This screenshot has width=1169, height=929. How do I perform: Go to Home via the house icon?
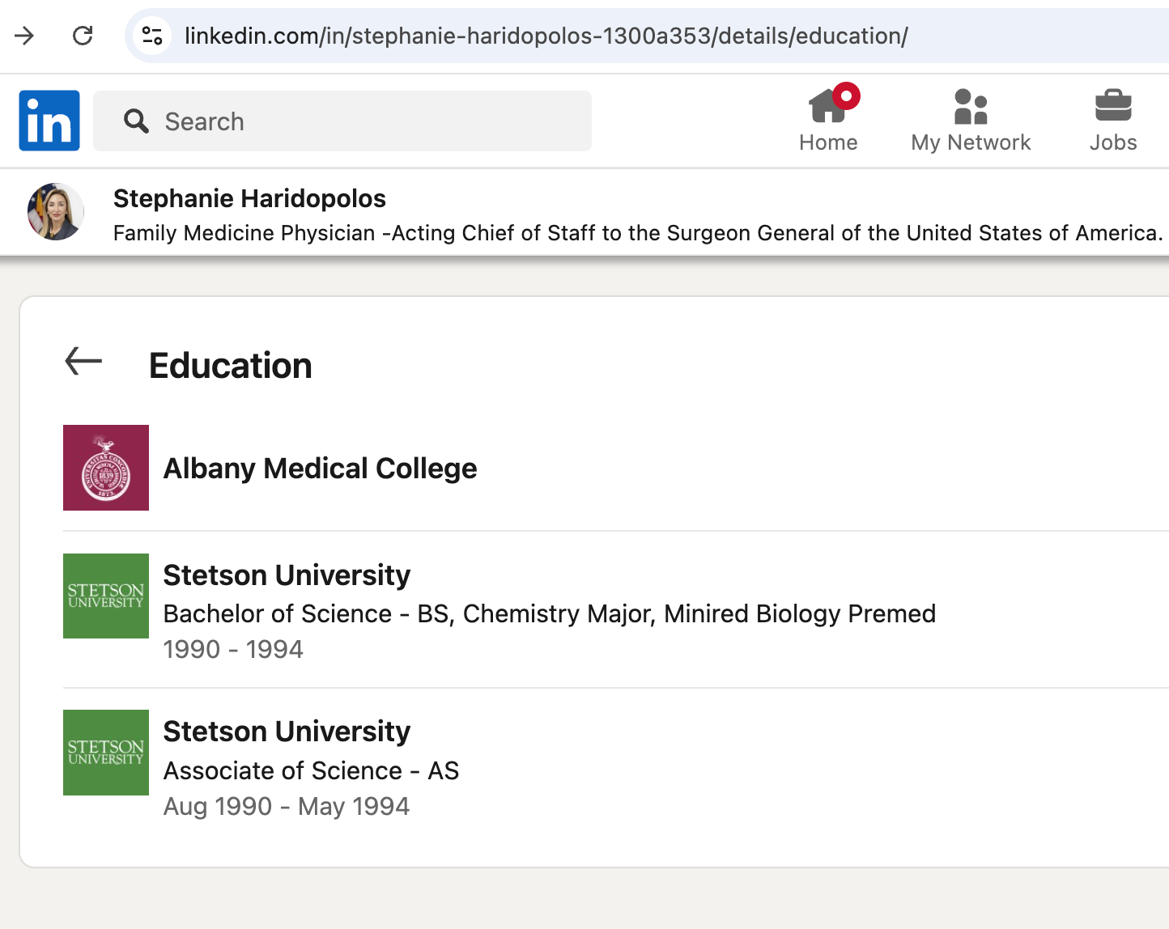(x=828, y=106)
